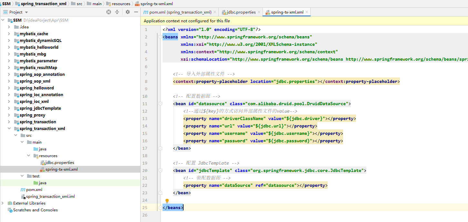Select spring_proxy module
This screenshot has width=468, height=222.
pos(32,115)
